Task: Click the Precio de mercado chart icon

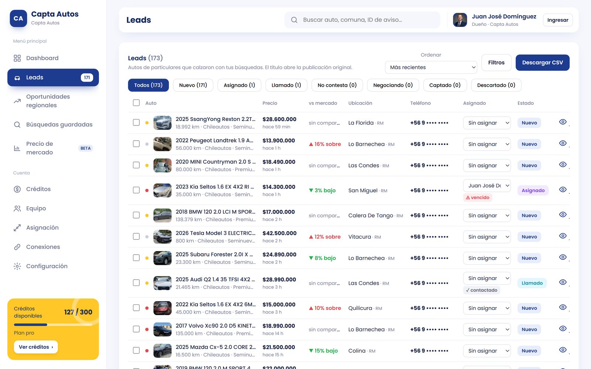Action: click(x=17, y=148)
